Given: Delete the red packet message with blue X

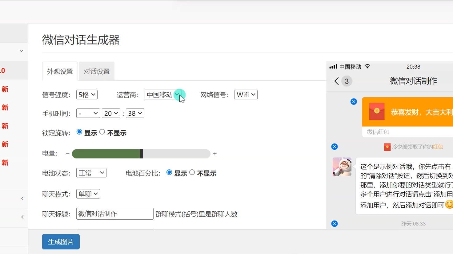Looking at the screenshot, I should click(x=354, y=102).
